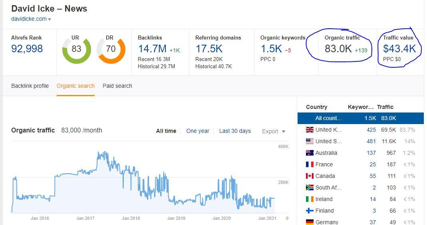Click the Finland flag icon
This screenshot has height=225, width=427.
310,211
